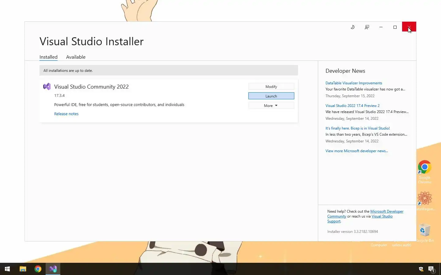This screenshot has height=275, width=441.
Task: Launch Visual Studio Community 2022
Action: [x=271, y=96]
